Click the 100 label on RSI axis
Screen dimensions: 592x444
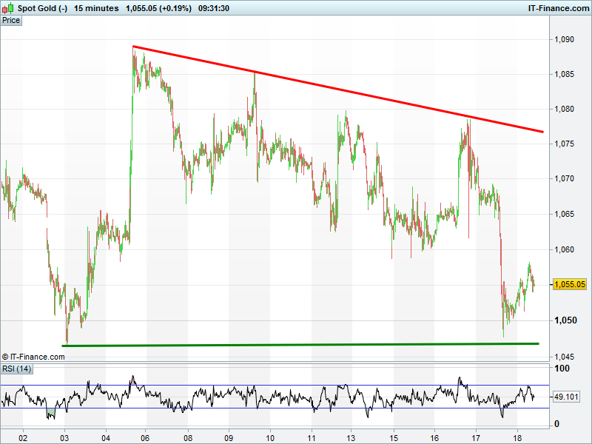point(562,369)
